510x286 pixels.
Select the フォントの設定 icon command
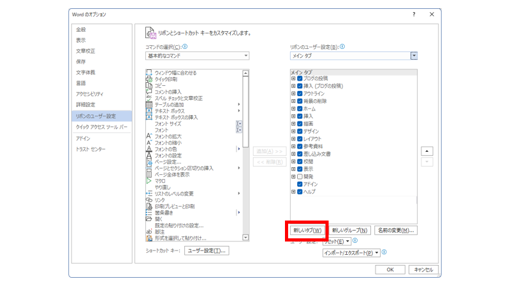tap(149, 155)
